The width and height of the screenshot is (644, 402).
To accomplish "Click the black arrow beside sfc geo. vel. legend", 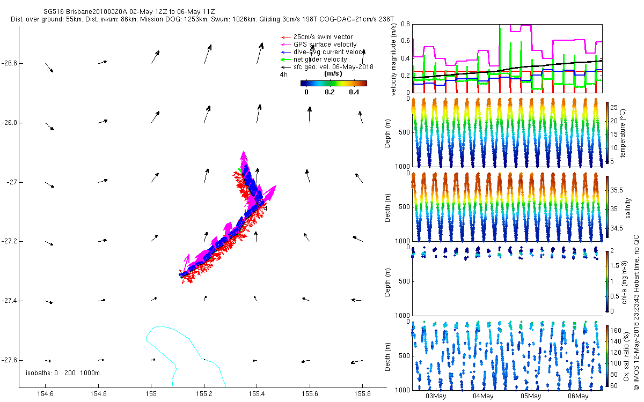I will tap(286, 67).
